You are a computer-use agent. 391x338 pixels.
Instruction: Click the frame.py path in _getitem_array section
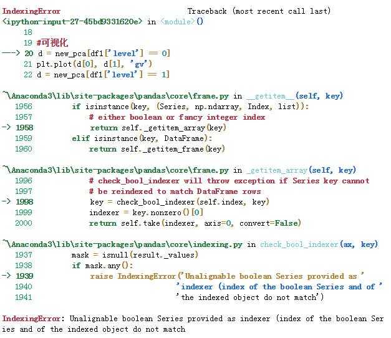(116, 170)
